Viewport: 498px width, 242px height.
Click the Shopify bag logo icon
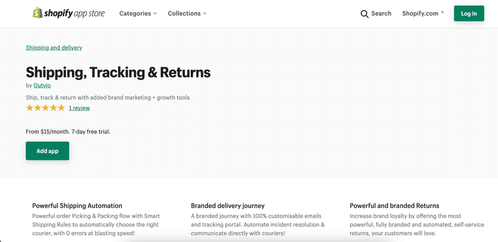tap(37, 13)
